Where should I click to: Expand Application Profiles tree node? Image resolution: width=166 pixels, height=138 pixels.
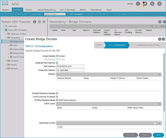[x=6, y=34]
